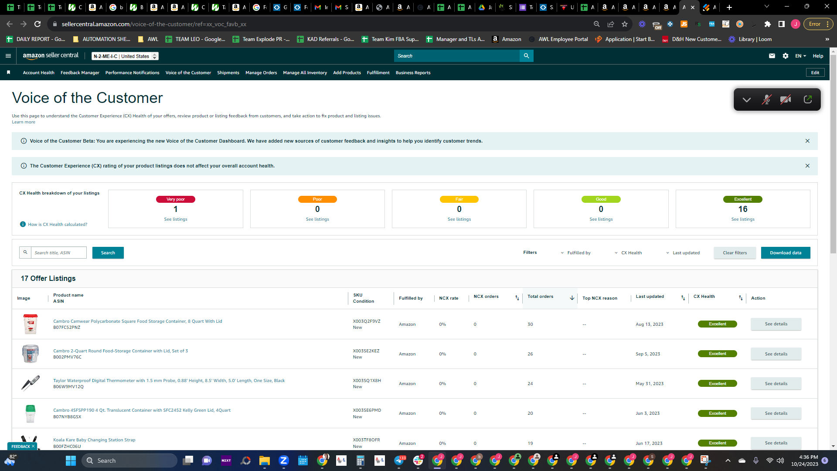Open Manage All Inventory
Screen dimensions: 837x471
305,73
